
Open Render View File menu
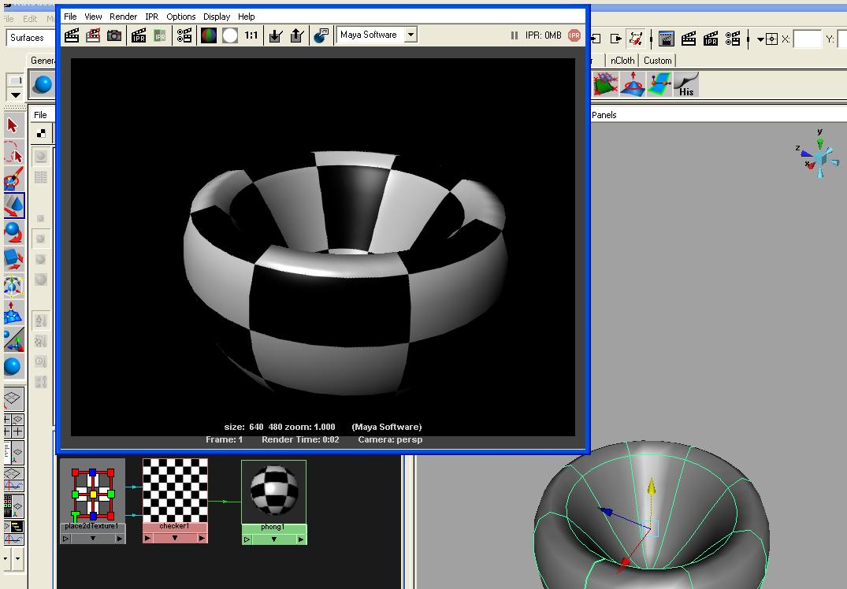tap(70, 17)
